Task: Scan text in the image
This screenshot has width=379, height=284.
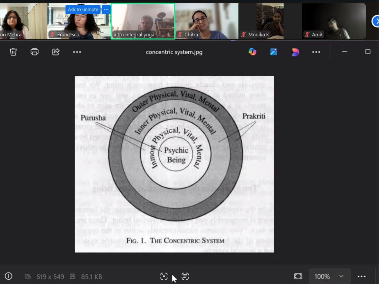Action: click(185, 276)
